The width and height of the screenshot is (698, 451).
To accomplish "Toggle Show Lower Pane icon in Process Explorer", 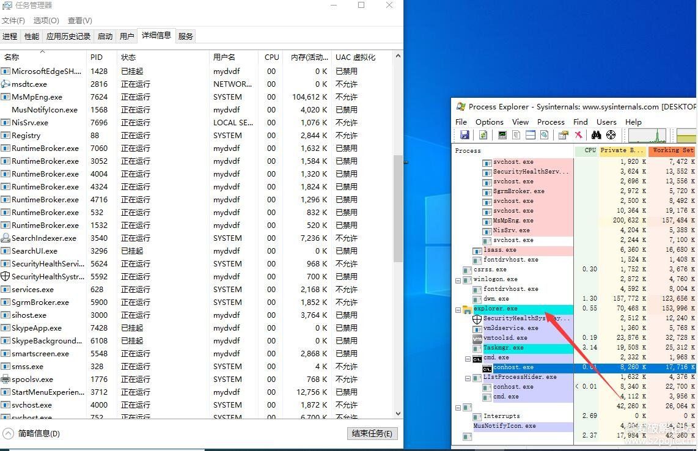I will pos(530,135).
